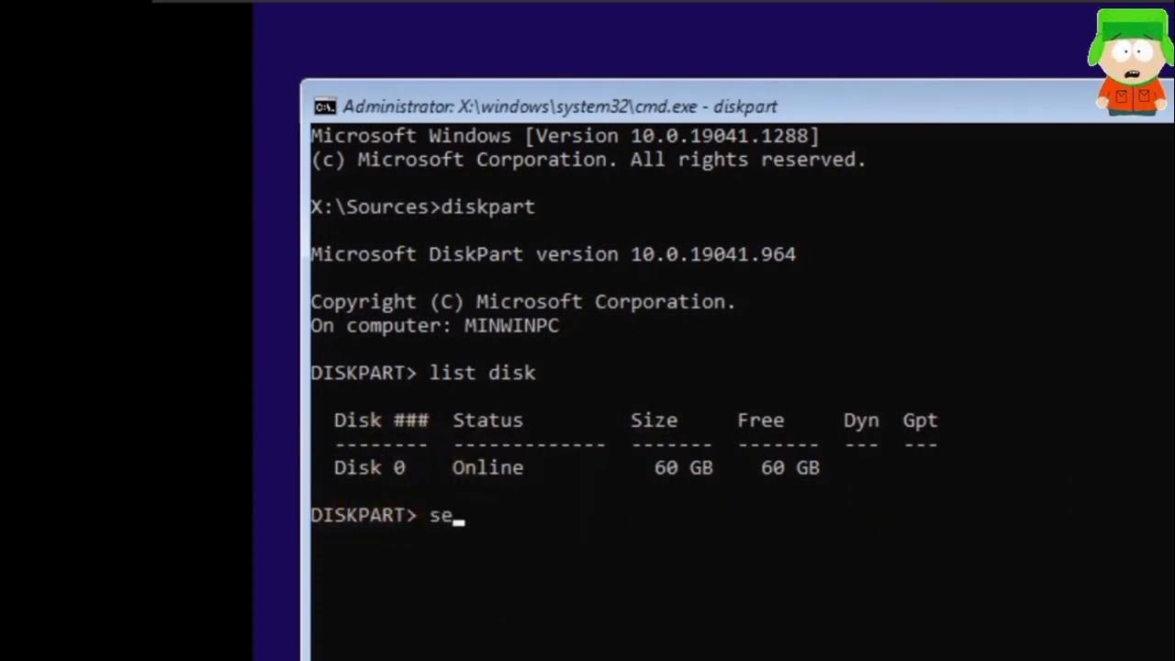Click the 'Disk ###' column header
The height and width of the screenshot is (661, 1175).
pyautogui.click(x=381, y=420)
